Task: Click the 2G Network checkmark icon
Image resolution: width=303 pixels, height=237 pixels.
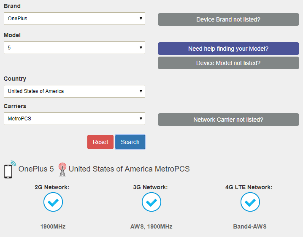Action: 53,202
